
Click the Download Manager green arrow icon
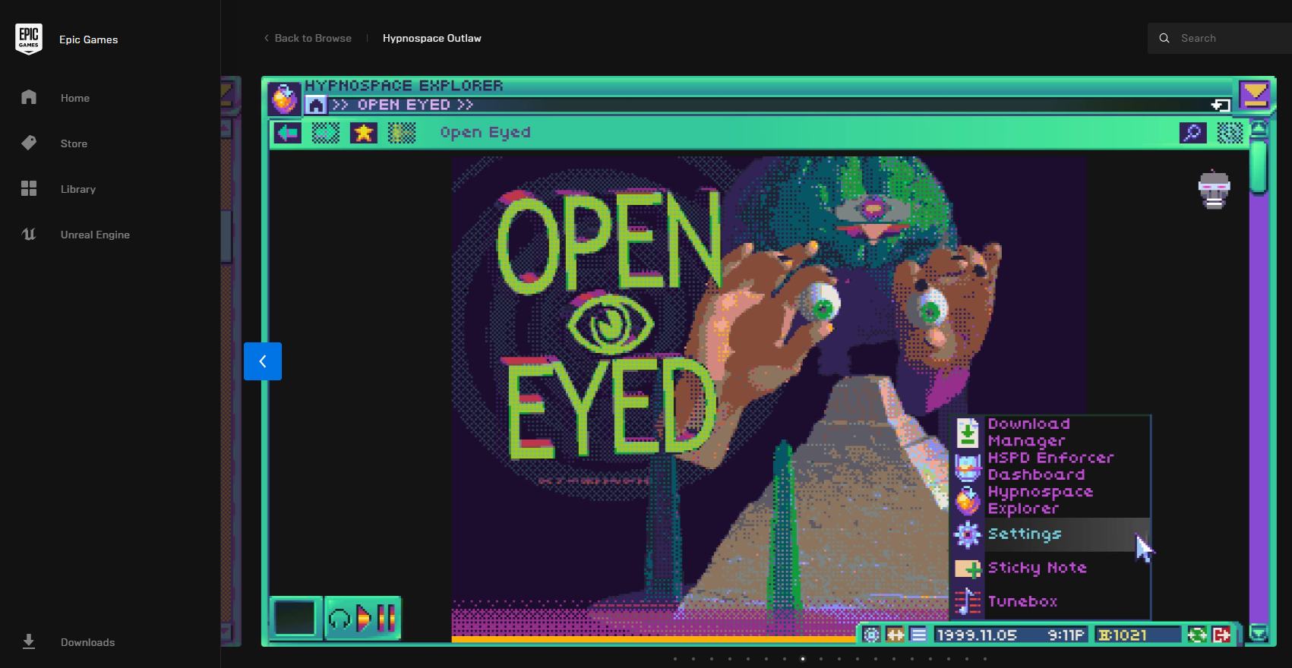[968, 433]
